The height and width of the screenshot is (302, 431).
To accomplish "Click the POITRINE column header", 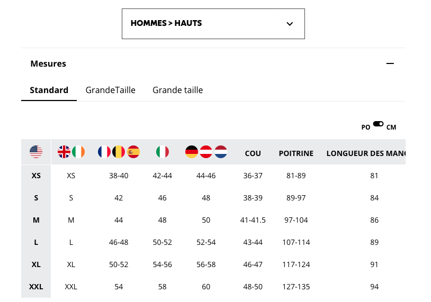I will click(x=296, y=153).
